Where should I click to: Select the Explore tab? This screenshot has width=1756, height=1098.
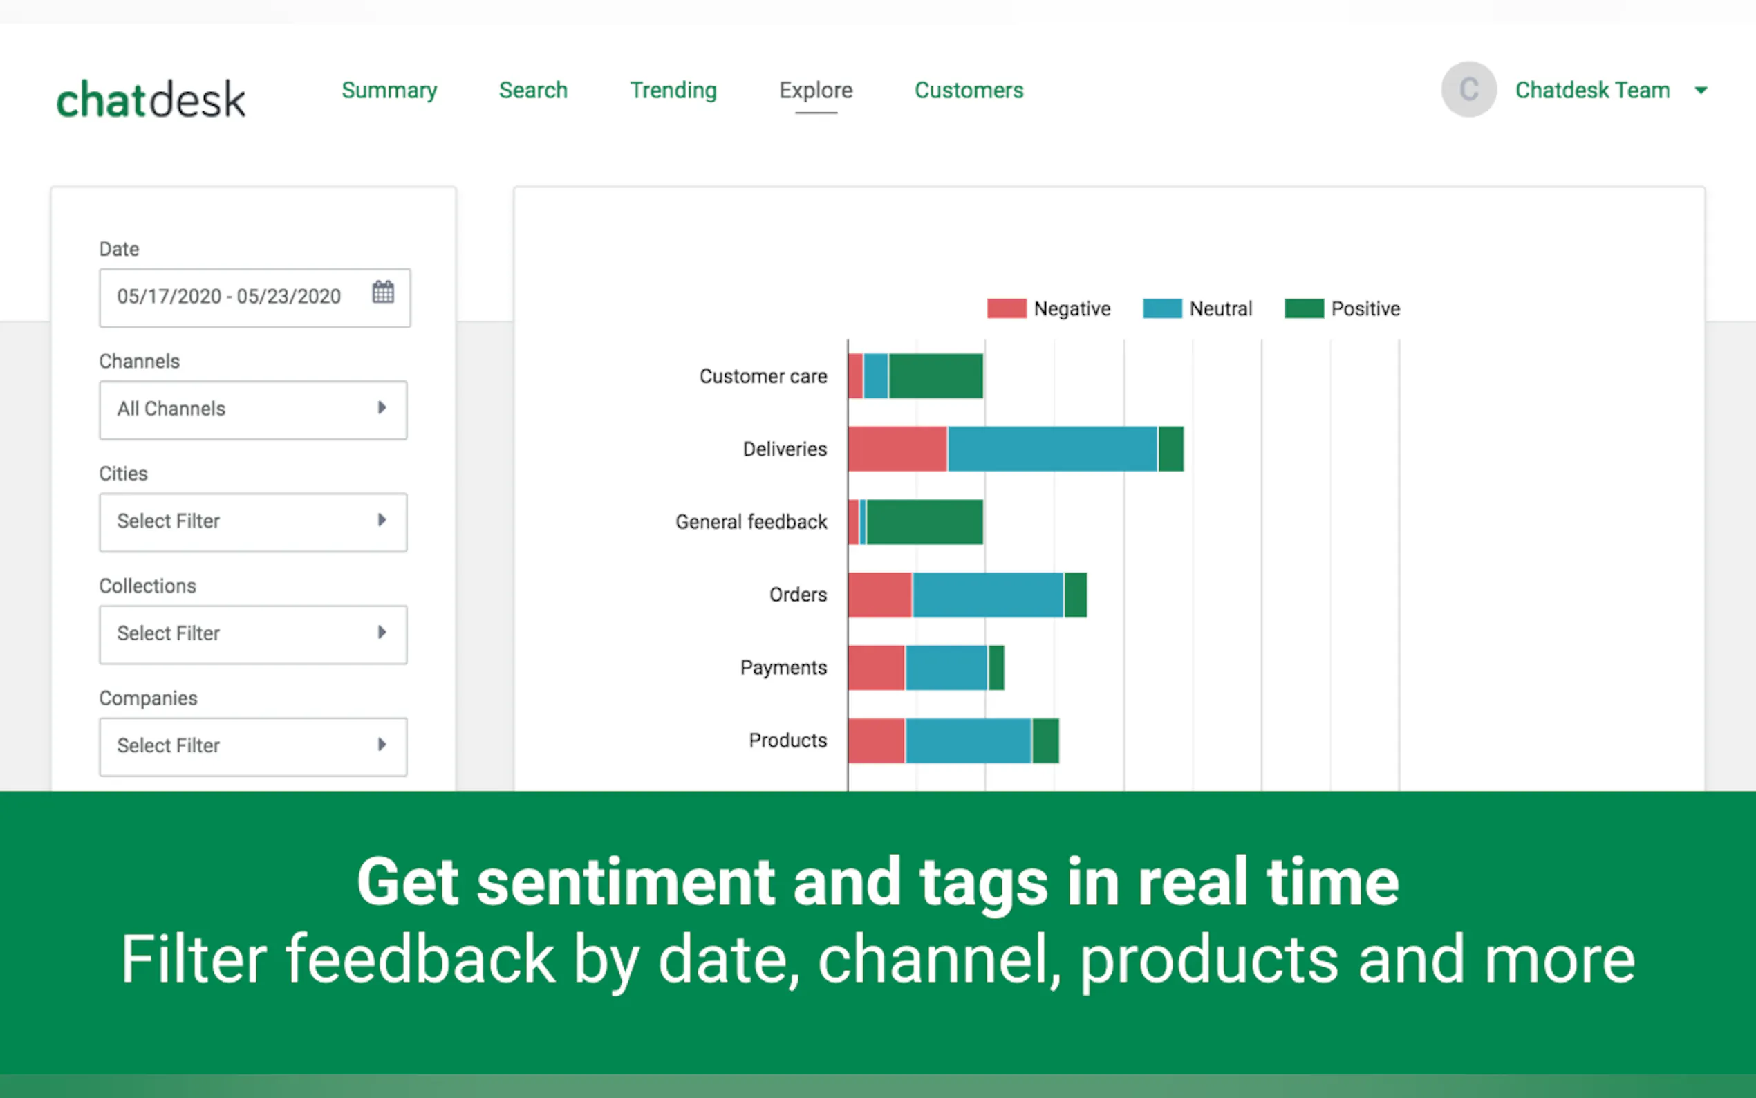point(816,90)
